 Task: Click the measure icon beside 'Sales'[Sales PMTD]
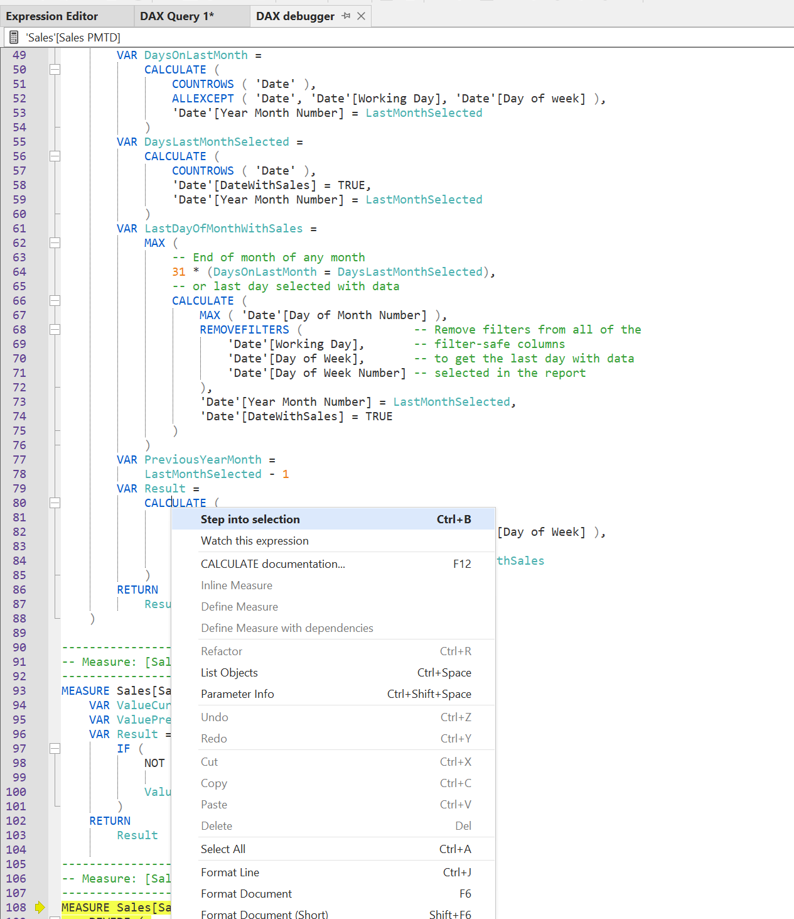click(14, 38)
